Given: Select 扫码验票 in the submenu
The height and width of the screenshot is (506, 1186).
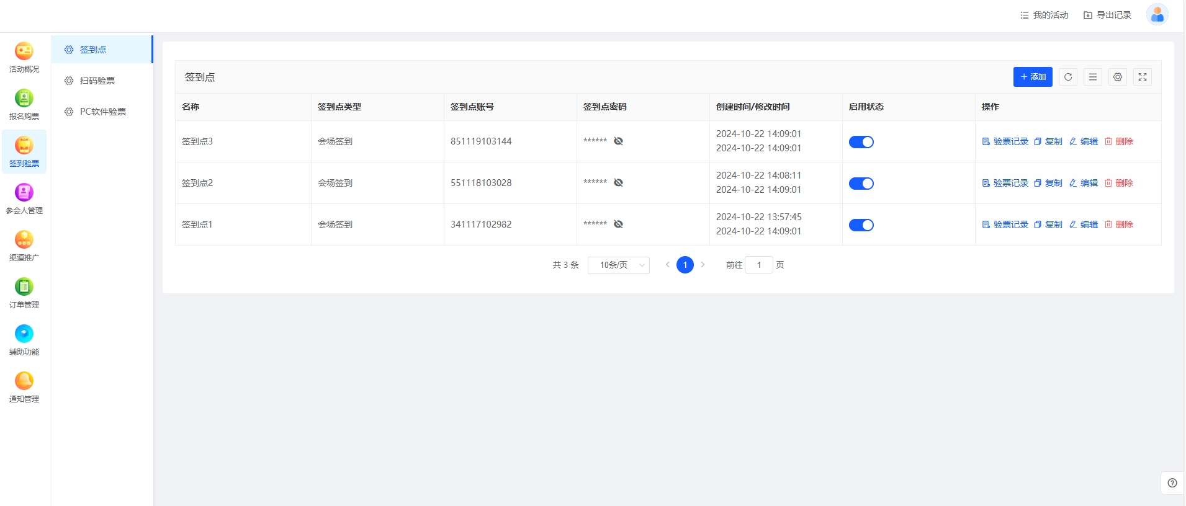Looking at the screenshot, I should (x=97, y=81).
